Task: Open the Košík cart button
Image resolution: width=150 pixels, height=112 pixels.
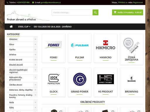Action: [x=127, y=12]
